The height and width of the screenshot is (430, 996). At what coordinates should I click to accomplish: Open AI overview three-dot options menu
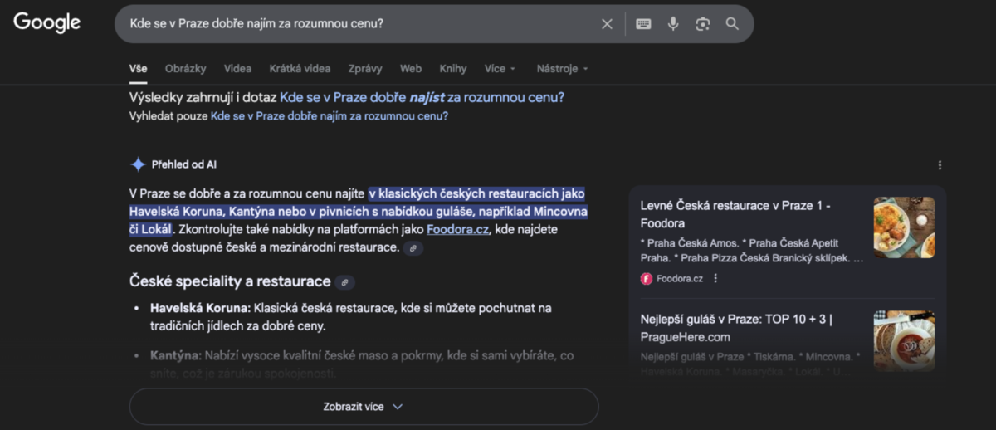click(940, 165)
